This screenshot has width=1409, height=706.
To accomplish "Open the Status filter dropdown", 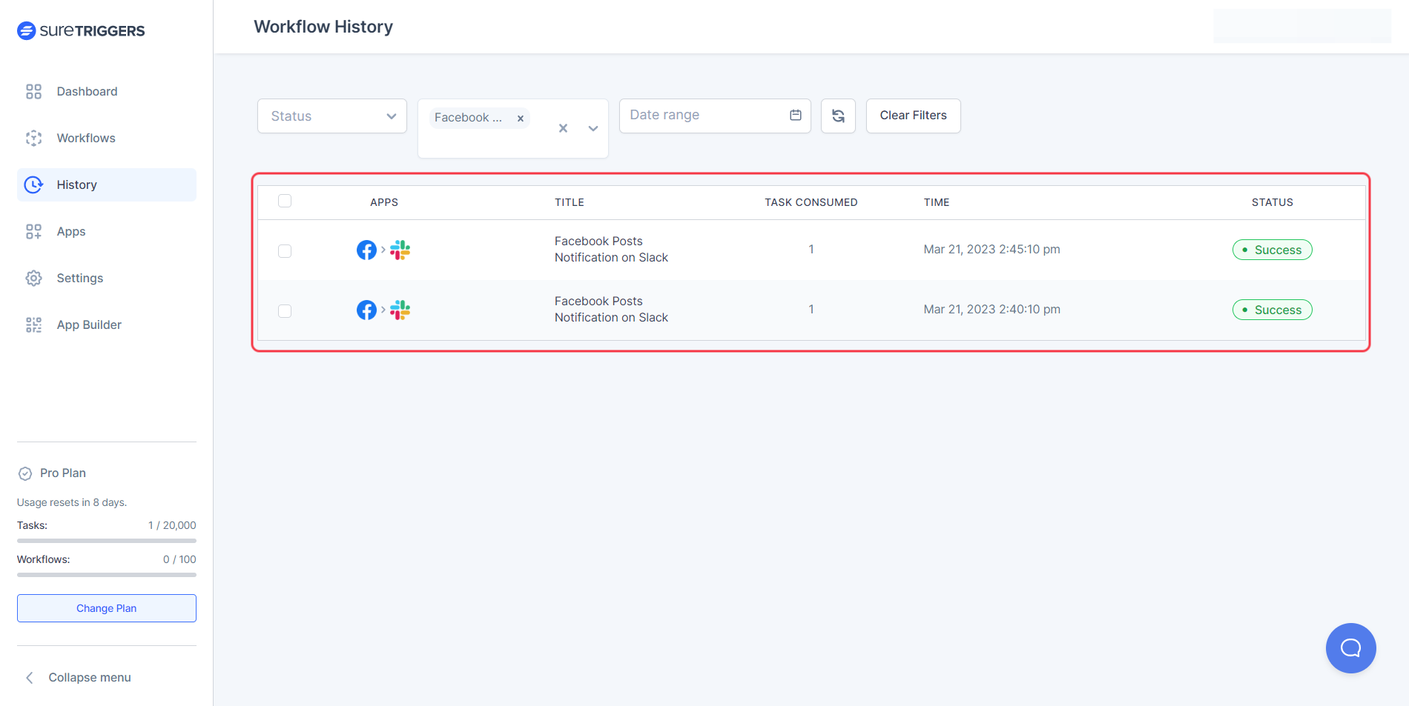I will click(331, 116).
